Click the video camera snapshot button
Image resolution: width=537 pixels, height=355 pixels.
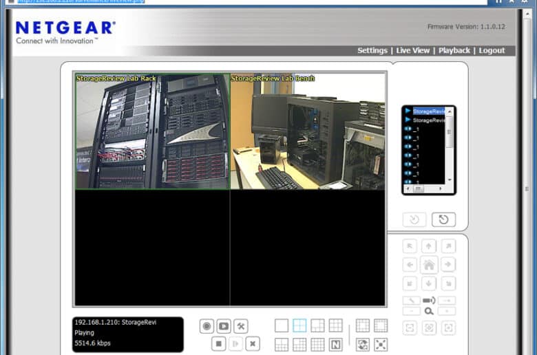click(224, 326)
